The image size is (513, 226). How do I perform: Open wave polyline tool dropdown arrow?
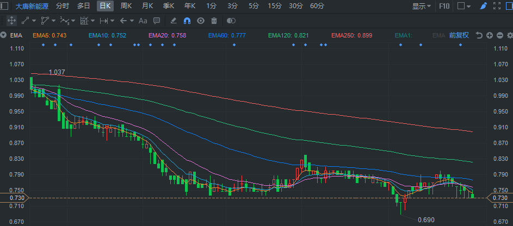pyautogui.click(x=73, y=21)
